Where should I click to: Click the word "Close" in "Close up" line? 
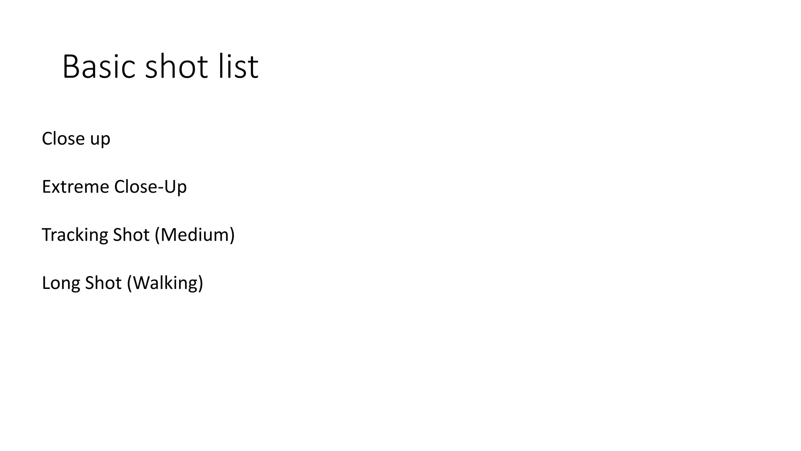(63, 139)
